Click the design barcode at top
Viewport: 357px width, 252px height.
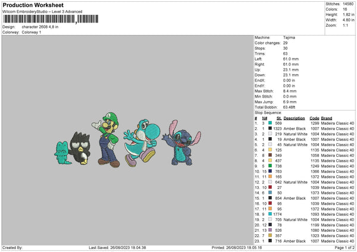(51, 19)
